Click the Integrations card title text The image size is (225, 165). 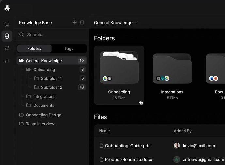pos(172,92)
